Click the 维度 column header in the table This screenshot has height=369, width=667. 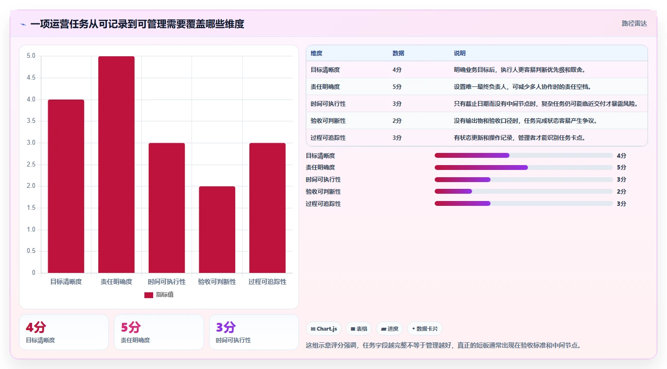(x=316, y=53)
